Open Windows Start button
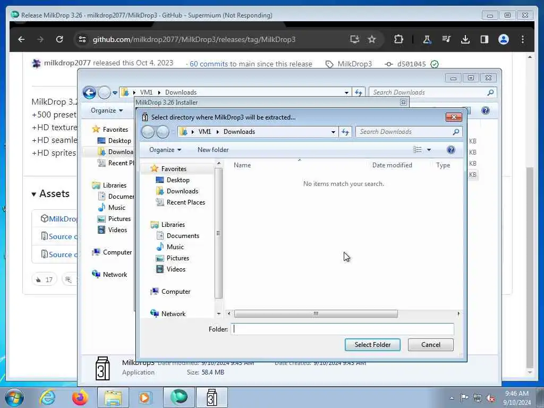The width and height of the screenshot is (544, 408). click(14, 397)
